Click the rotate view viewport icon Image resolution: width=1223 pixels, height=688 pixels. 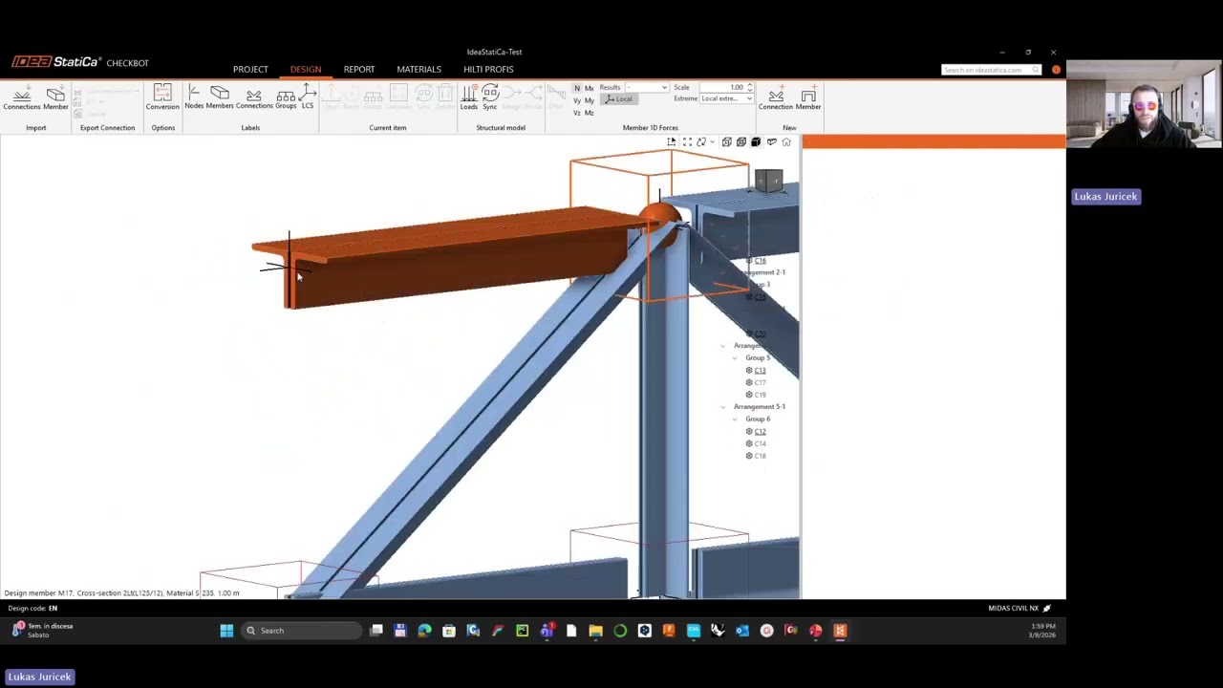(x=701, y=142)
